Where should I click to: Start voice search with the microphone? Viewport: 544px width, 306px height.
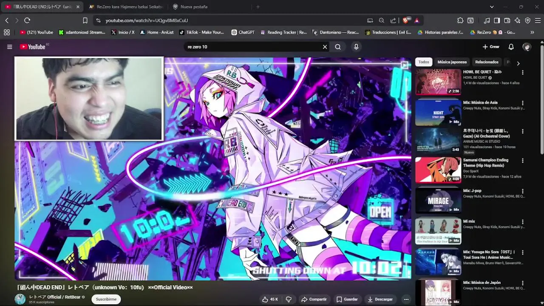point(356,47)
